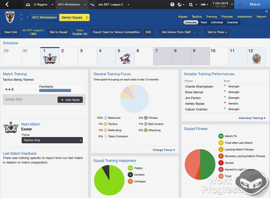
Task: Click the 18 Match Fit badge
Action: [x=221, y=136]
